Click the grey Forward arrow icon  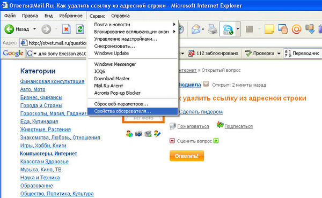coord(46,29)
